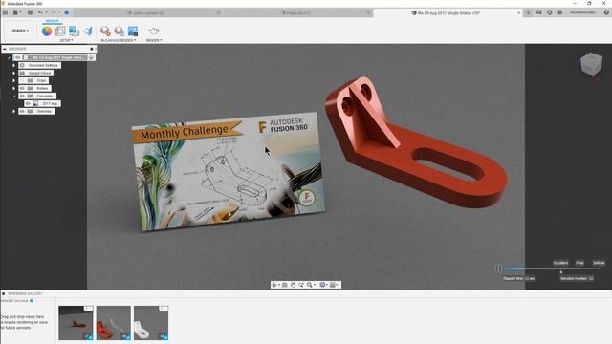Image resolution: width=612 pixels, height=344 pixels.
Task: Select the RENDER ribbon tab
Action: pyautogui.click(x=53, y=21)
